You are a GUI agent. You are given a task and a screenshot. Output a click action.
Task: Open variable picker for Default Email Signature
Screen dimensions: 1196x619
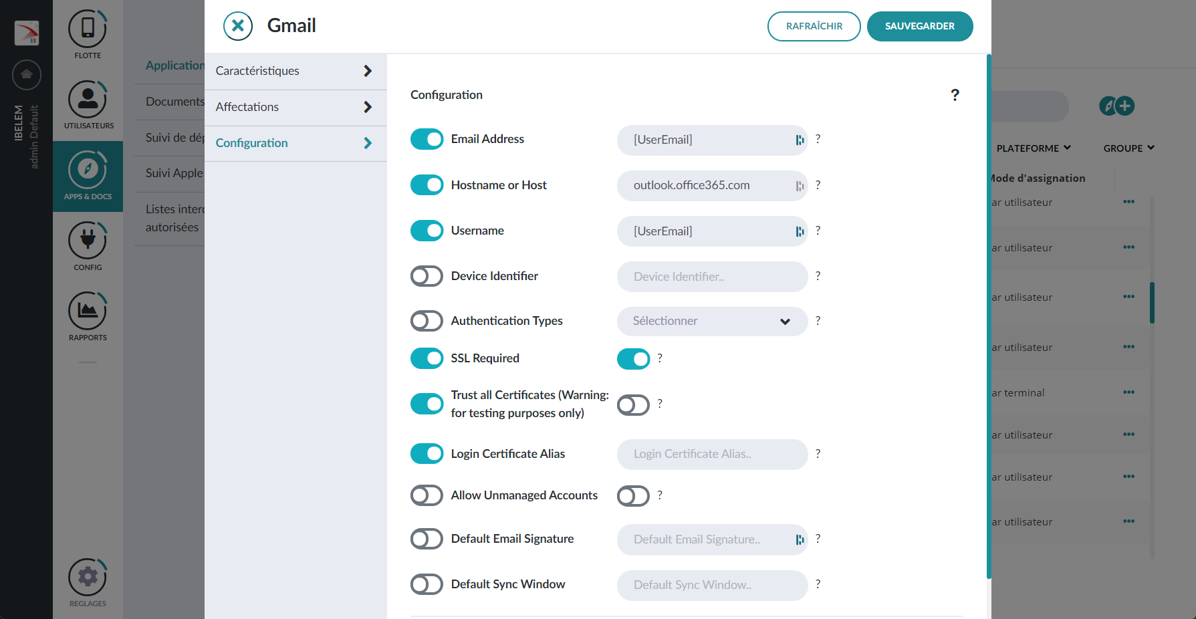pyautogui.click(x=800, y=539)
